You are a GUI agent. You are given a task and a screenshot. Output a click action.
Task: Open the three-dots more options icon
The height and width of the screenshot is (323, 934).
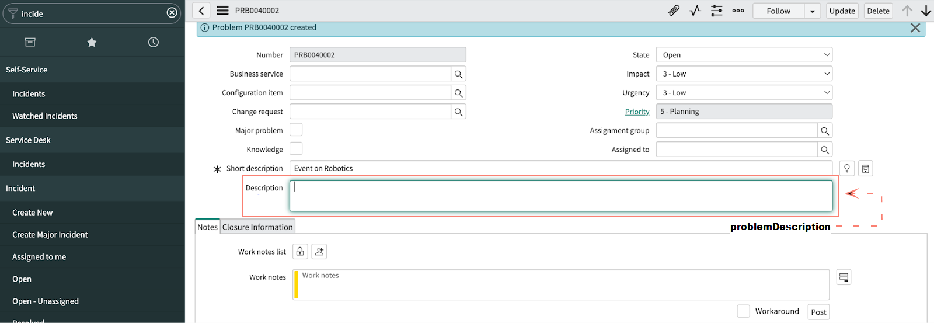(x=738, y=11)
